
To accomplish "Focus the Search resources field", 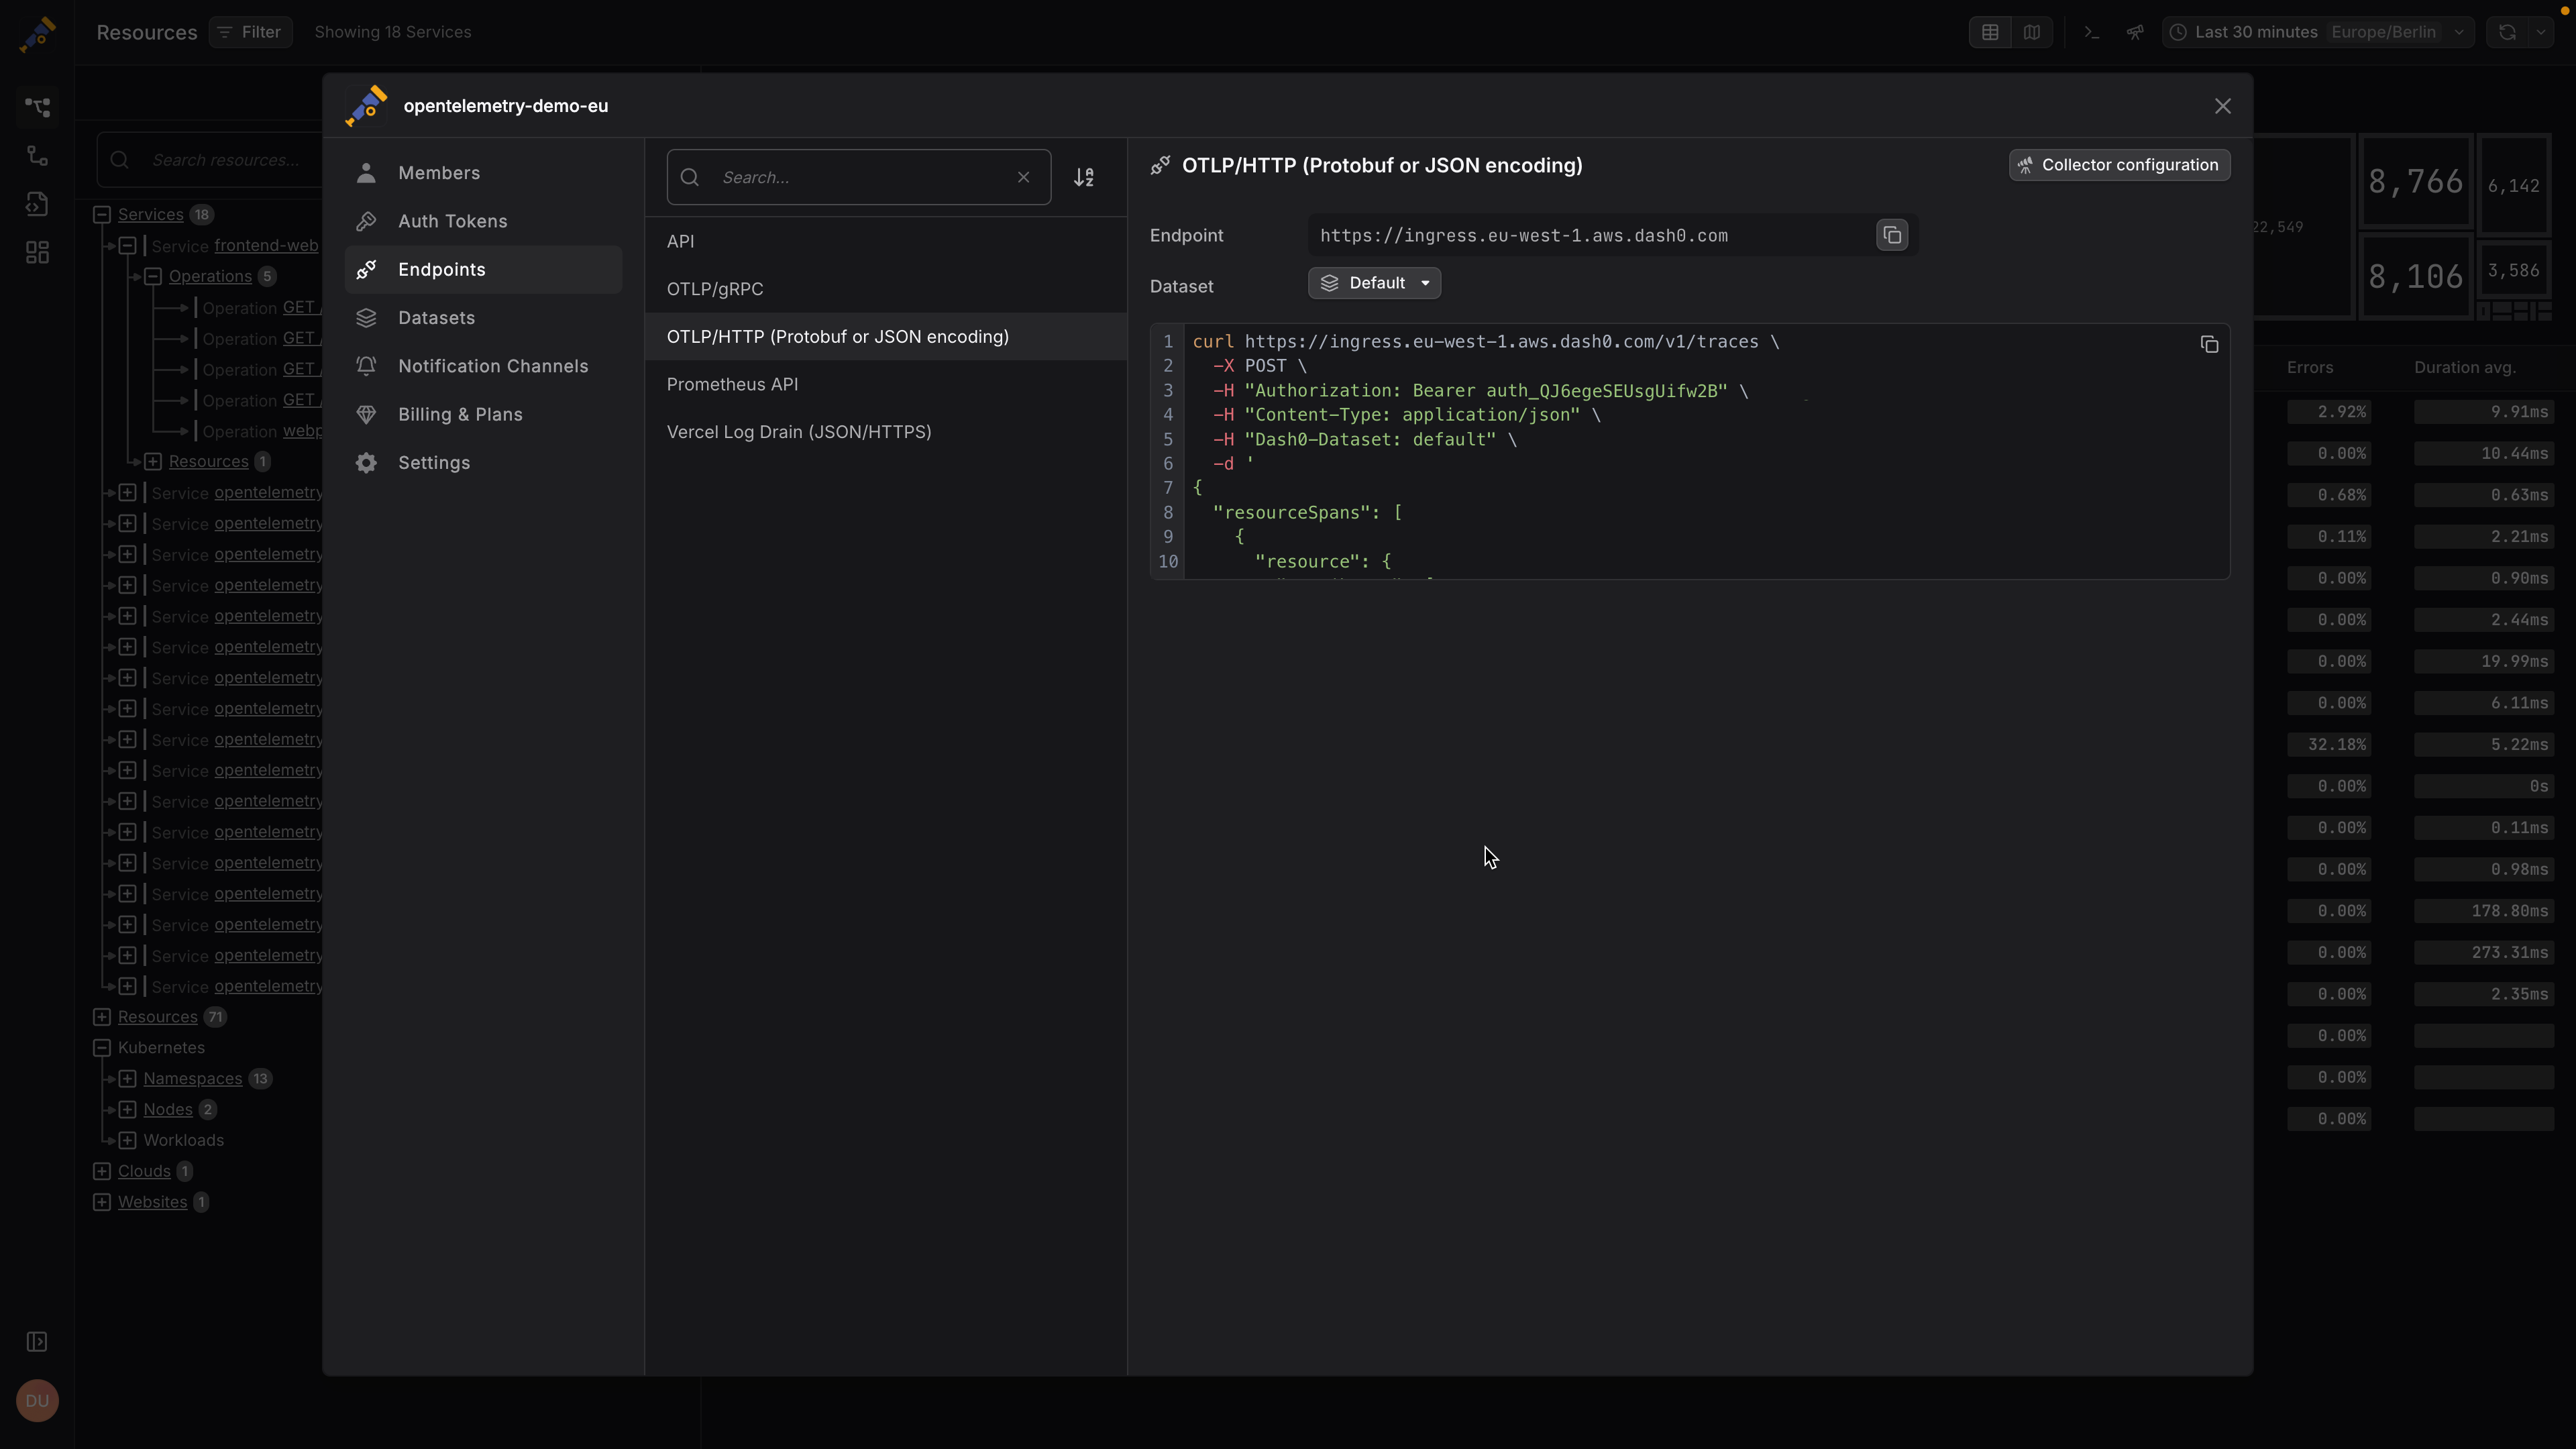I will 210,160.
